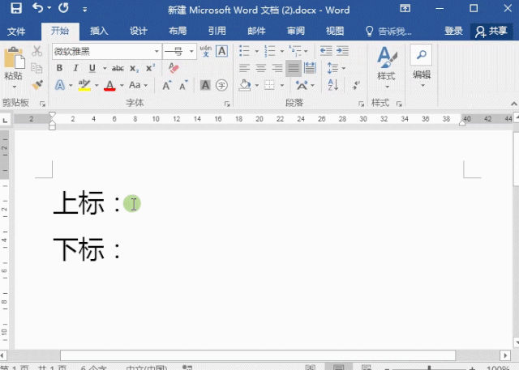
Task: Click the 告诉我 search box
Action: (388, 32)
